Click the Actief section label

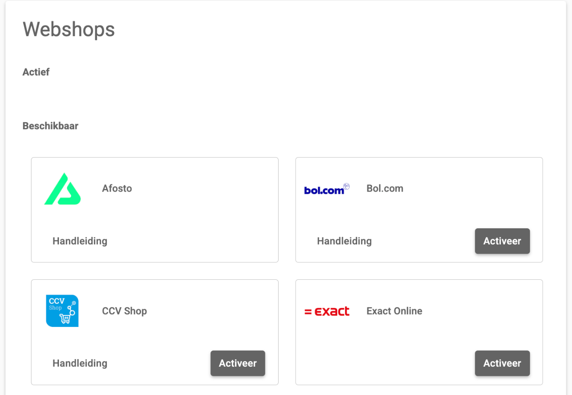click(x=36, y=72)
